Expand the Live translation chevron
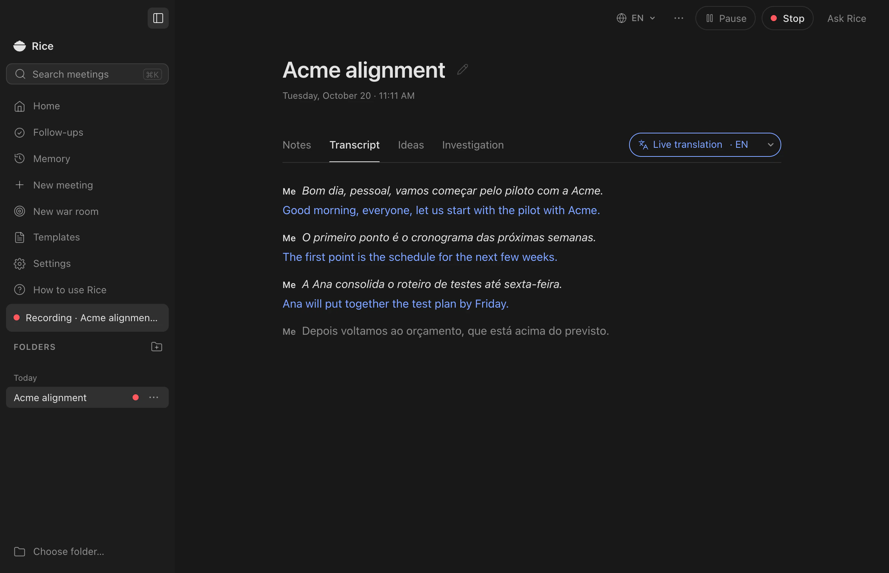 click(771, 145)
